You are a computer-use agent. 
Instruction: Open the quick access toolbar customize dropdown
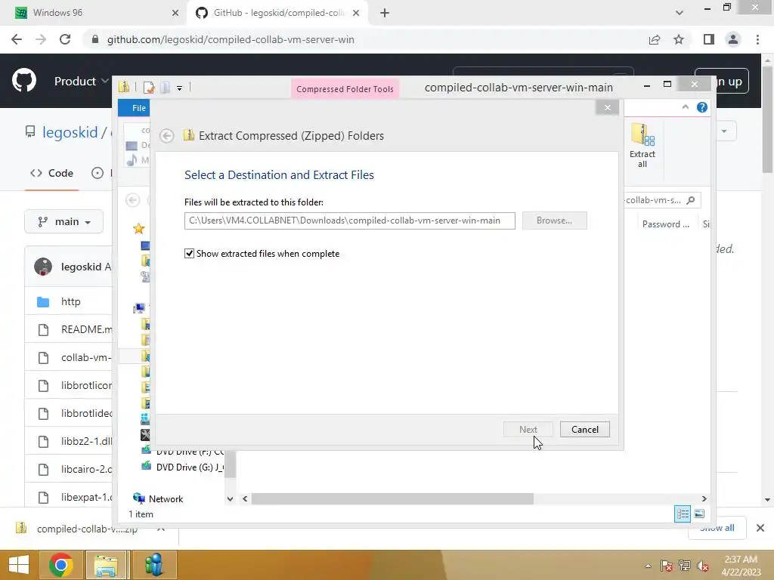179,88
